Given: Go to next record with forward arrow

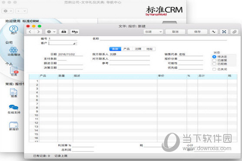Looking at the screenshot, I should click(38, 32).
